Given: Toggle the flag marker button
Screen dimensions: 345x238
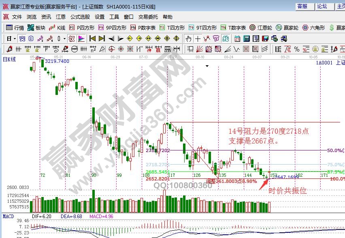Looking at the screenshot, I should click(81, 39).
